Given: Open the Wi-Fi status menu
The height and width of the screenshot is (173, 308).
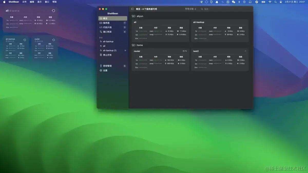Looking at the screenshot, I should [270, 2].
